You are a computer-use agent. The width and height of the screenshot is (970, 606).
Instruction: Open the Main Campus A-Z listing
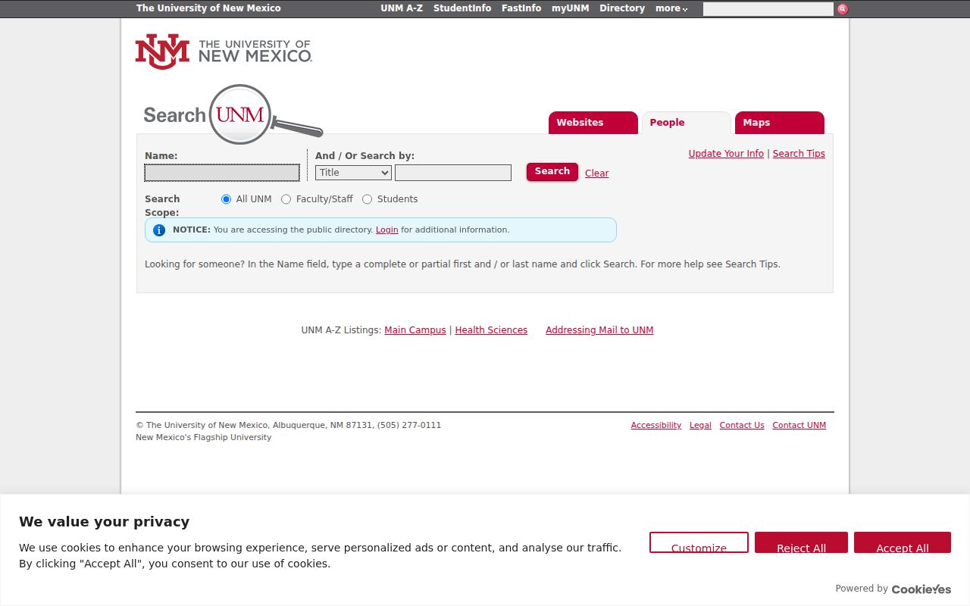[x=415, y=330]
